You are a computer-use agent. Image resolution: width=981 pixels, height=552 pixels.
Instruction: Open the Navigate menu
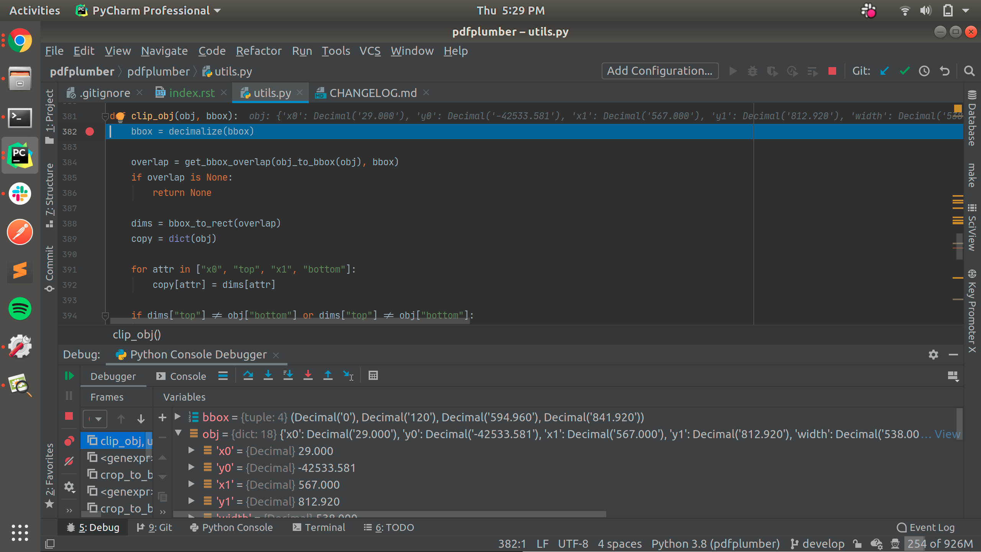164,51
